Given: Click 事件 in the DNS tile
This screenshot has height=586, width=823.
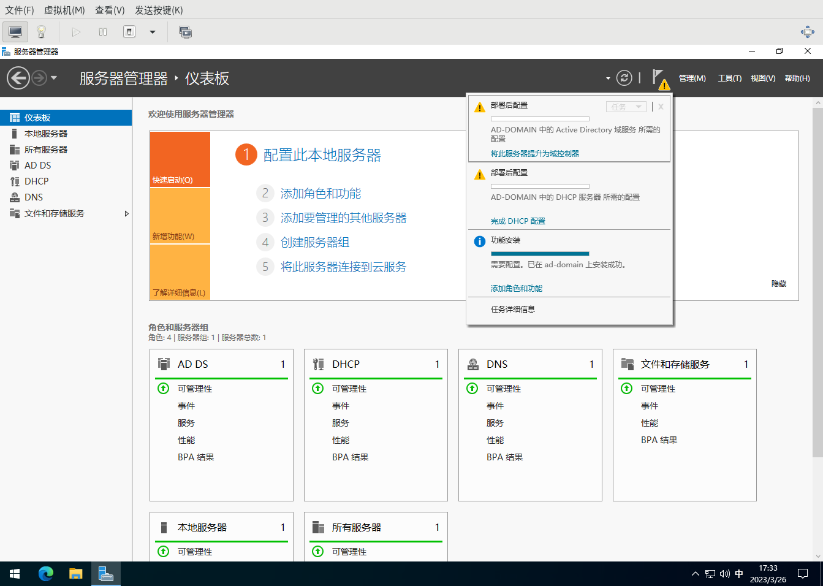Looking at the screenshot, I should [x=495, y=406].
